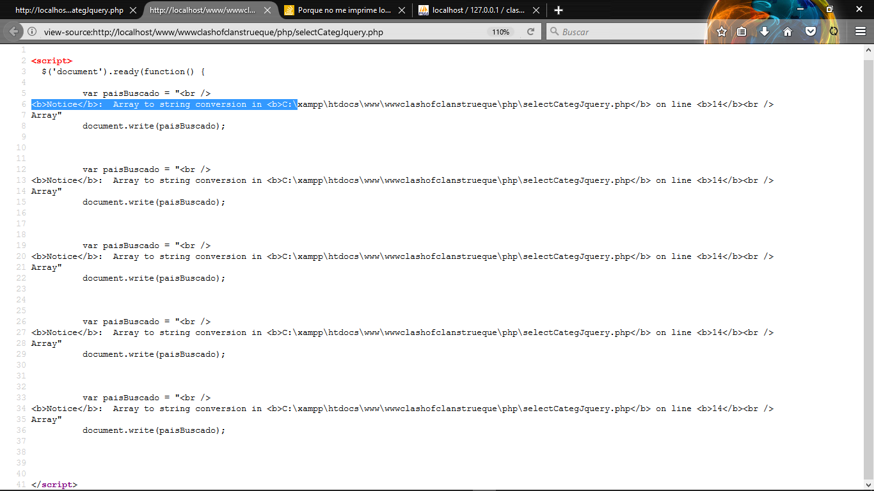Close the active view-source tab
Screen dimensions: 874x491
coord(267,10)
